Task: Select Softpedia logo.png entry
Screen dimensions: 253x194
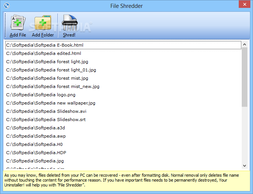Action: click(123, 95)
